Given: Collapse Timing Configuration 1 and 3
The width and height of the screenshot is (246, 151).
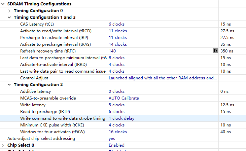Looking at the screenshot, I should click(x=9, y=17).
